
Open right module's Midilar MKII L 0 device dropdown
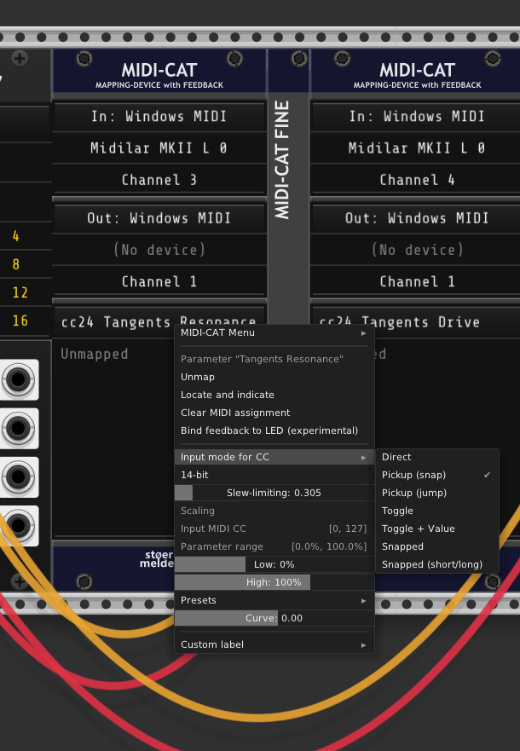[417, 148]
